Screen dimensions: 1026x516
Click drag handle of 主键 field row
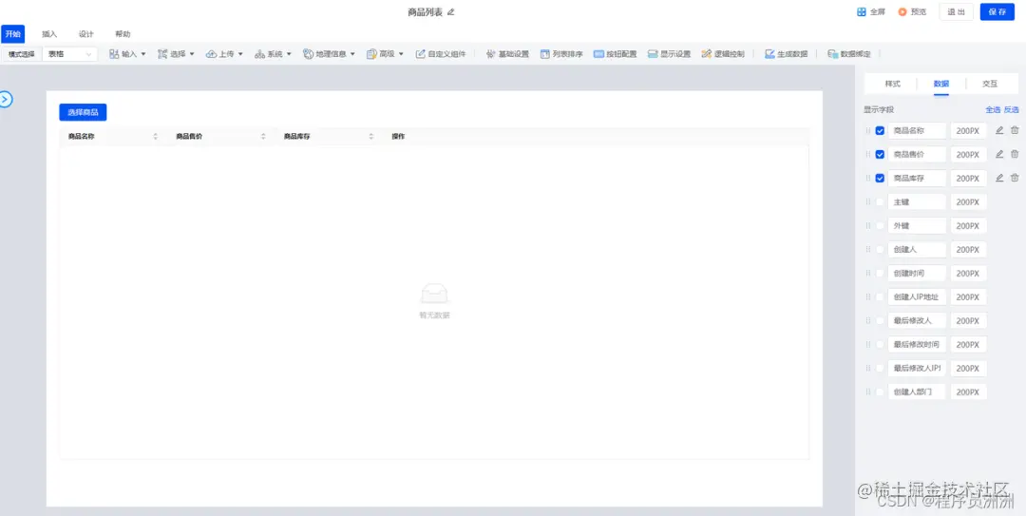[868, 201]
